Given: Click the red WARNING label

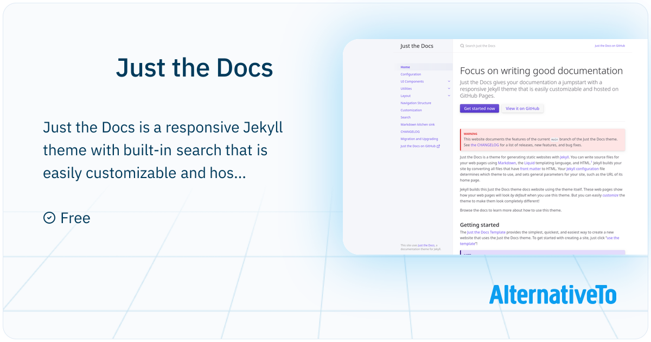Looking at the screenshot, I should click(x=470, y=134).
